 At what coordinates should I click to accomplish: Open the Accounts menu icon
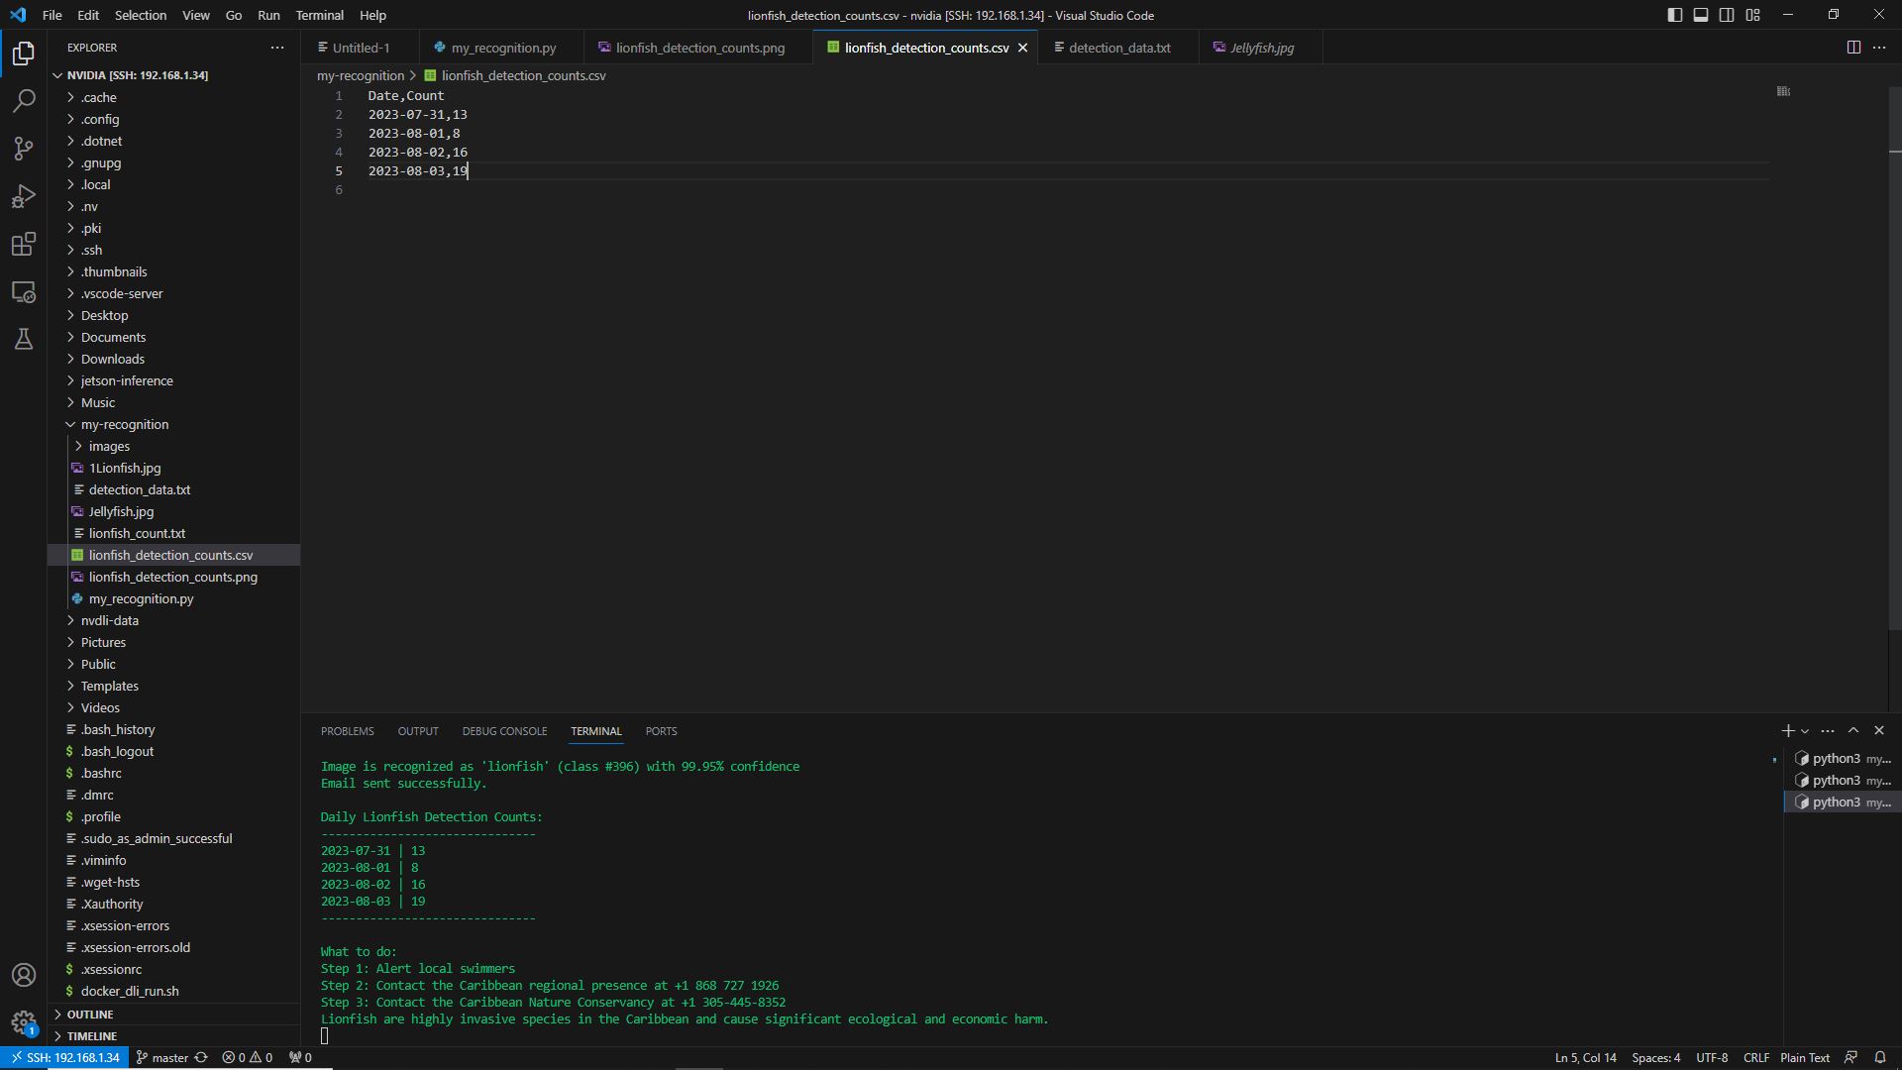pyautogui.click(x=24, y=975)
